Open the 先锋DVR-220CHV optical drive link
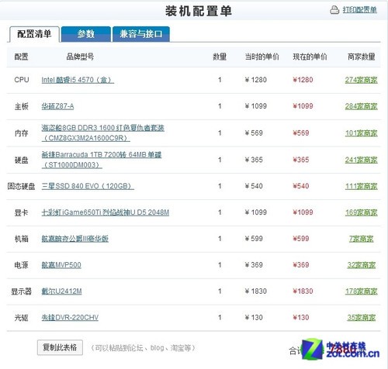 coord(70,318)
